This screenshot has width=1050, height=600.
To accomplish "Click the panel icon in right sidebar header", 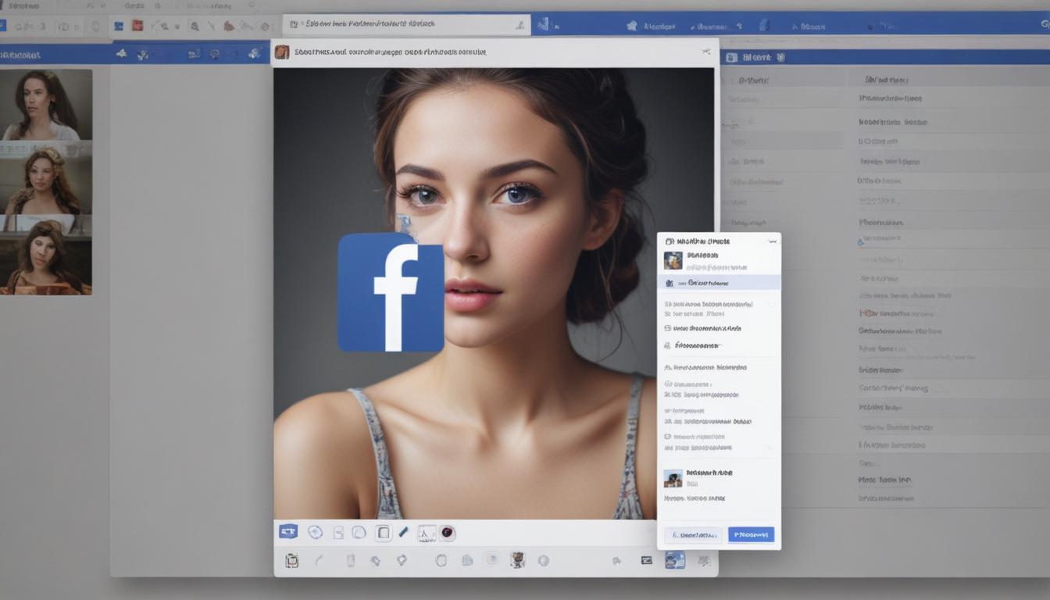I will click(732, 57).
